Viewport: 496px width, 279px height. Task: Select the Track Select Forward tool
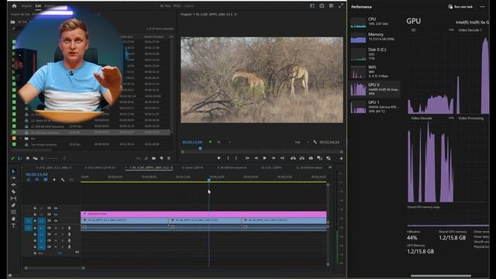coord(13,178)
